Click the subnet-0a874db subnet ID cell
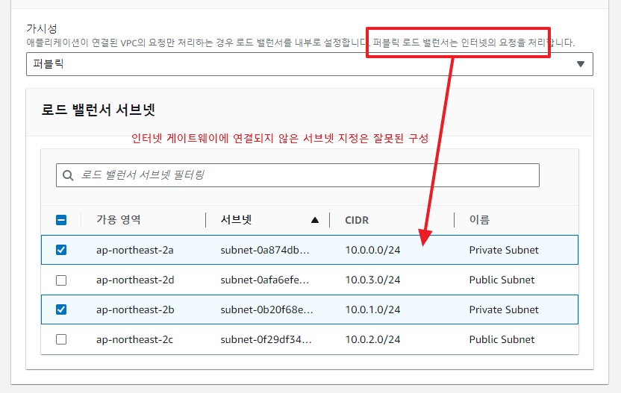621x393 pixels. click(x=265, y=250)
